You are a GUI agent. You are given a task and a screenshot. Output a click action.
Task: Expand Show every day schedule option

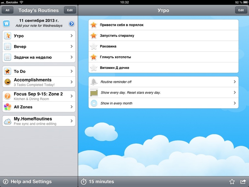pos(163,93)
